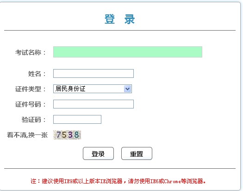Focus the 姓名 name input box
The height and width of the screenshot is (191, 243).
coord(93,73)
